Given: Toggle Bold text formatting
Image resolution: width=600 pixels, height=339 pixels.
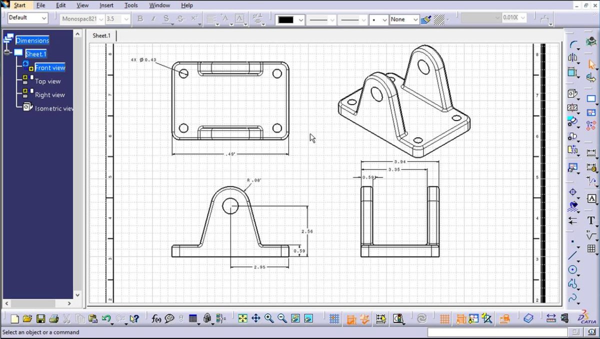Looking at the screenshot, I should [x=140, y=18].
